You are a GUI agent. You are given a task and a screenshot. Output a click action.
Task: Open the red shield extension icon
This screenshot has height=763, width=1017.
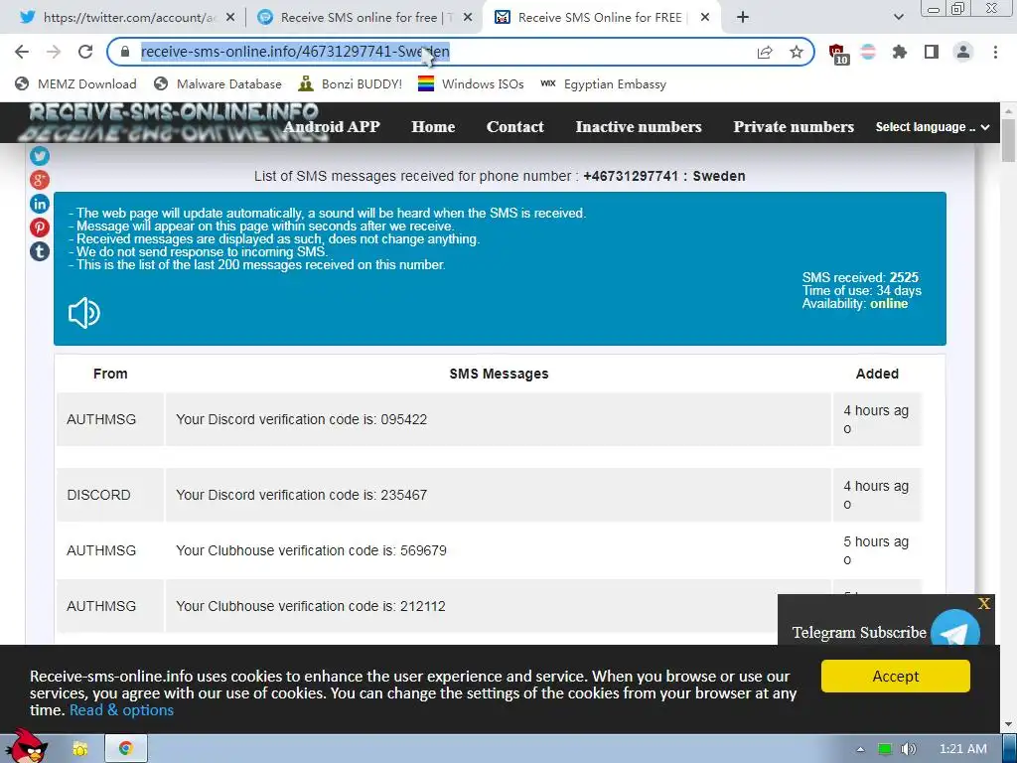(x=837, y=54)
